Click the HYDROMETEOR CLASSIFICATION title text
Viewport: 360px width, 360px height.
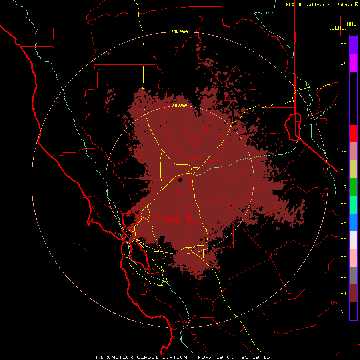[140, 357]
